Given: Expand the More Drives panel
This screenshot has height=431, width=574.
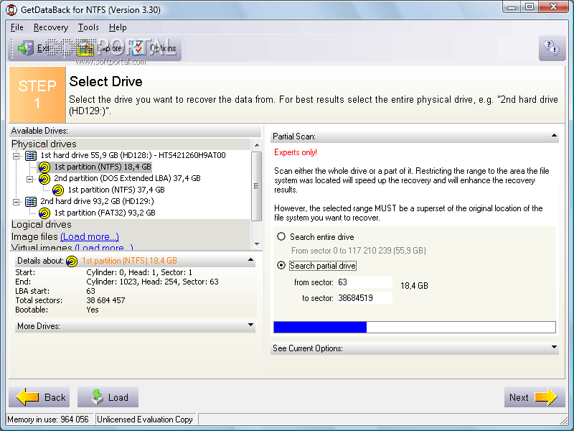Looking at the screenshot, I should [250, 325].
